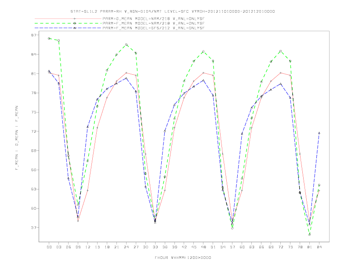Click the chart title starting with STAT=SL1L2
348x269 pixels.
(172, 11)
